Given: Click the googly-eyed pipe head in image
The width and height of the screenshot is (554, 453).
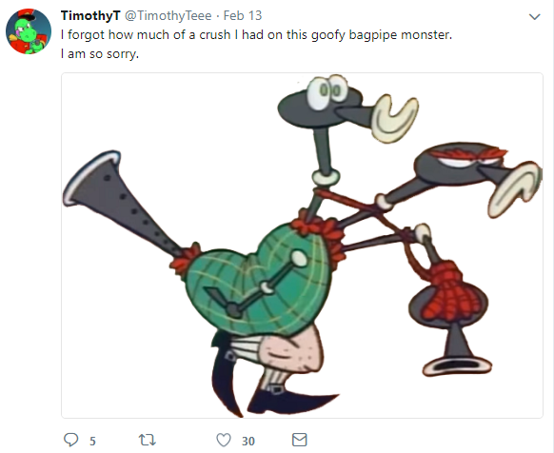Looking at the screenshot, I should tap(348, 108).
